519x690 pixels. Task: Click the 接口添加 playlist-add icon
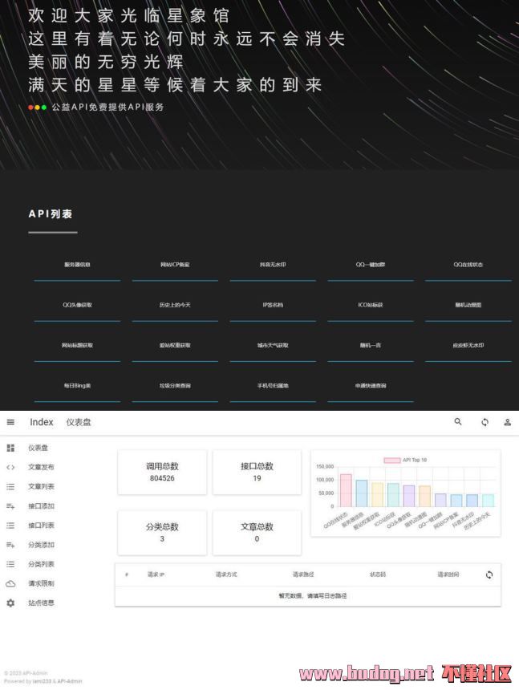coord(10,506)
